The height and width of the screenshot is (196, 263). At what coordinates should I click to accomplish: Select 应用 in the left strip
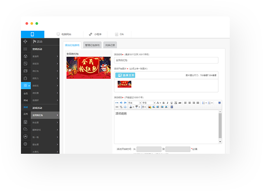click(25, 114)
